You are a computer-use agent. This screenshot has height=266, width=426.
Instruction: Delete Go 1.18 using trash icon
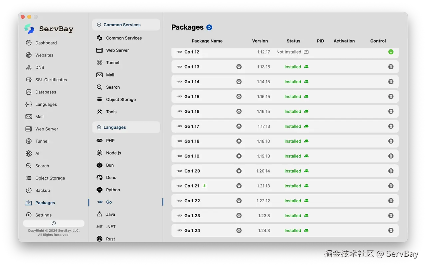391,141
